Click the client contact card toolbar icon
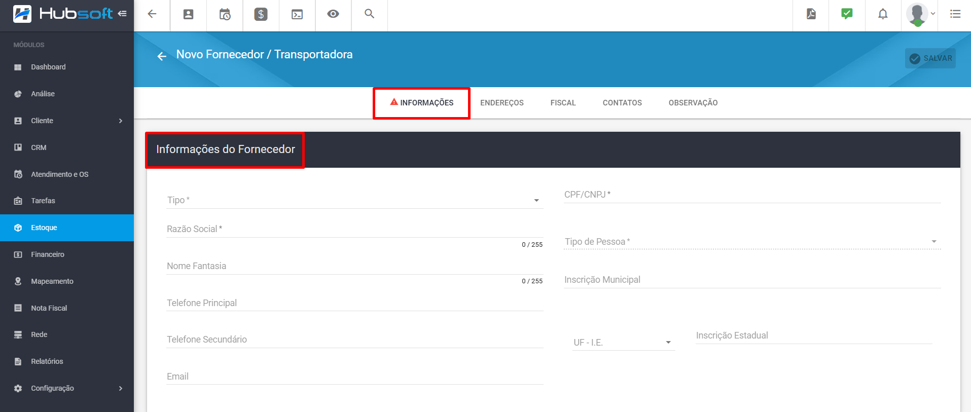The height and width of the screenshot is (412, 971). point(188,14)
